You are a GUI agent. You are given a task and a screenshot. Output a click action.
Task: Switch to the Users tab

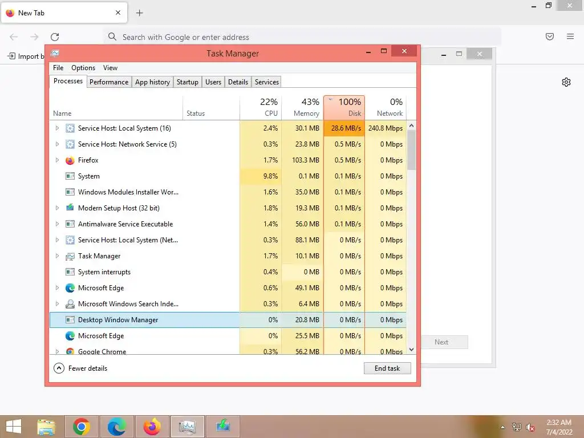coord(213,82)
